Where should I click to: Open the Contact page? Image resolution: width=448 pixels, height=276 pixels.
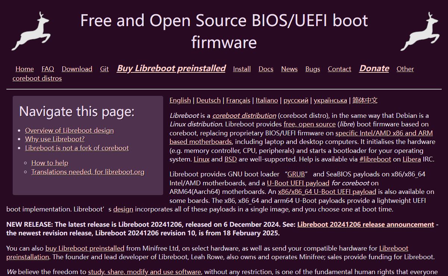pyautogui.click(x=339, y=69)
